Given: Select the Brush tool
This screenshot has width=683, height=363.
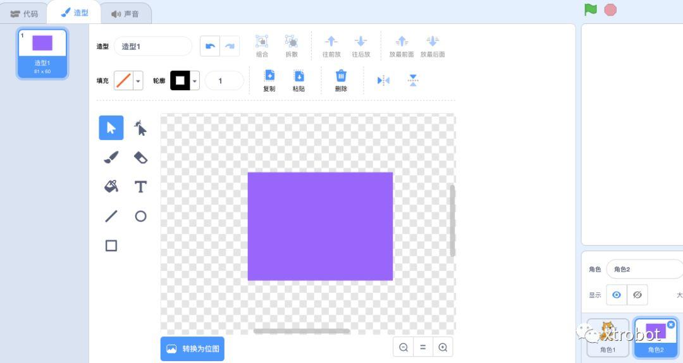Looking at the screenshot, I should [111, 158].
